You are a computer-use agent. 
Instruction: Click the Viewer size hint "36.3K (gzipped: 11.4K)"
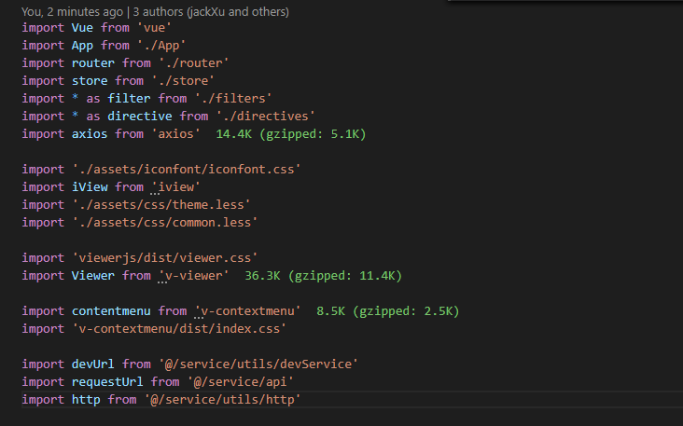pyautogui.click(x=323, y=276)
